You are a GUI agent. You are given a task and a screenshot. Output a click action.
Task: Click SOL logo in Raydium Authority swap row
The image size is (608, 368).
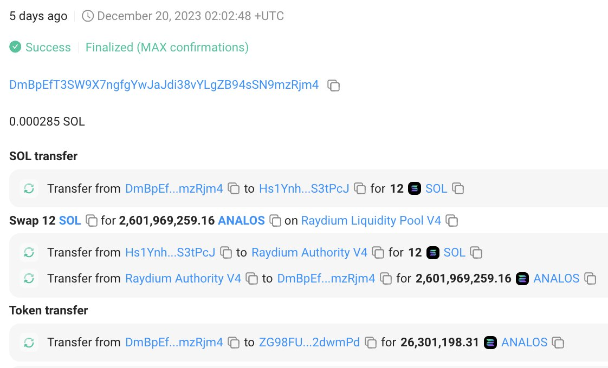(x=433, y=253)
